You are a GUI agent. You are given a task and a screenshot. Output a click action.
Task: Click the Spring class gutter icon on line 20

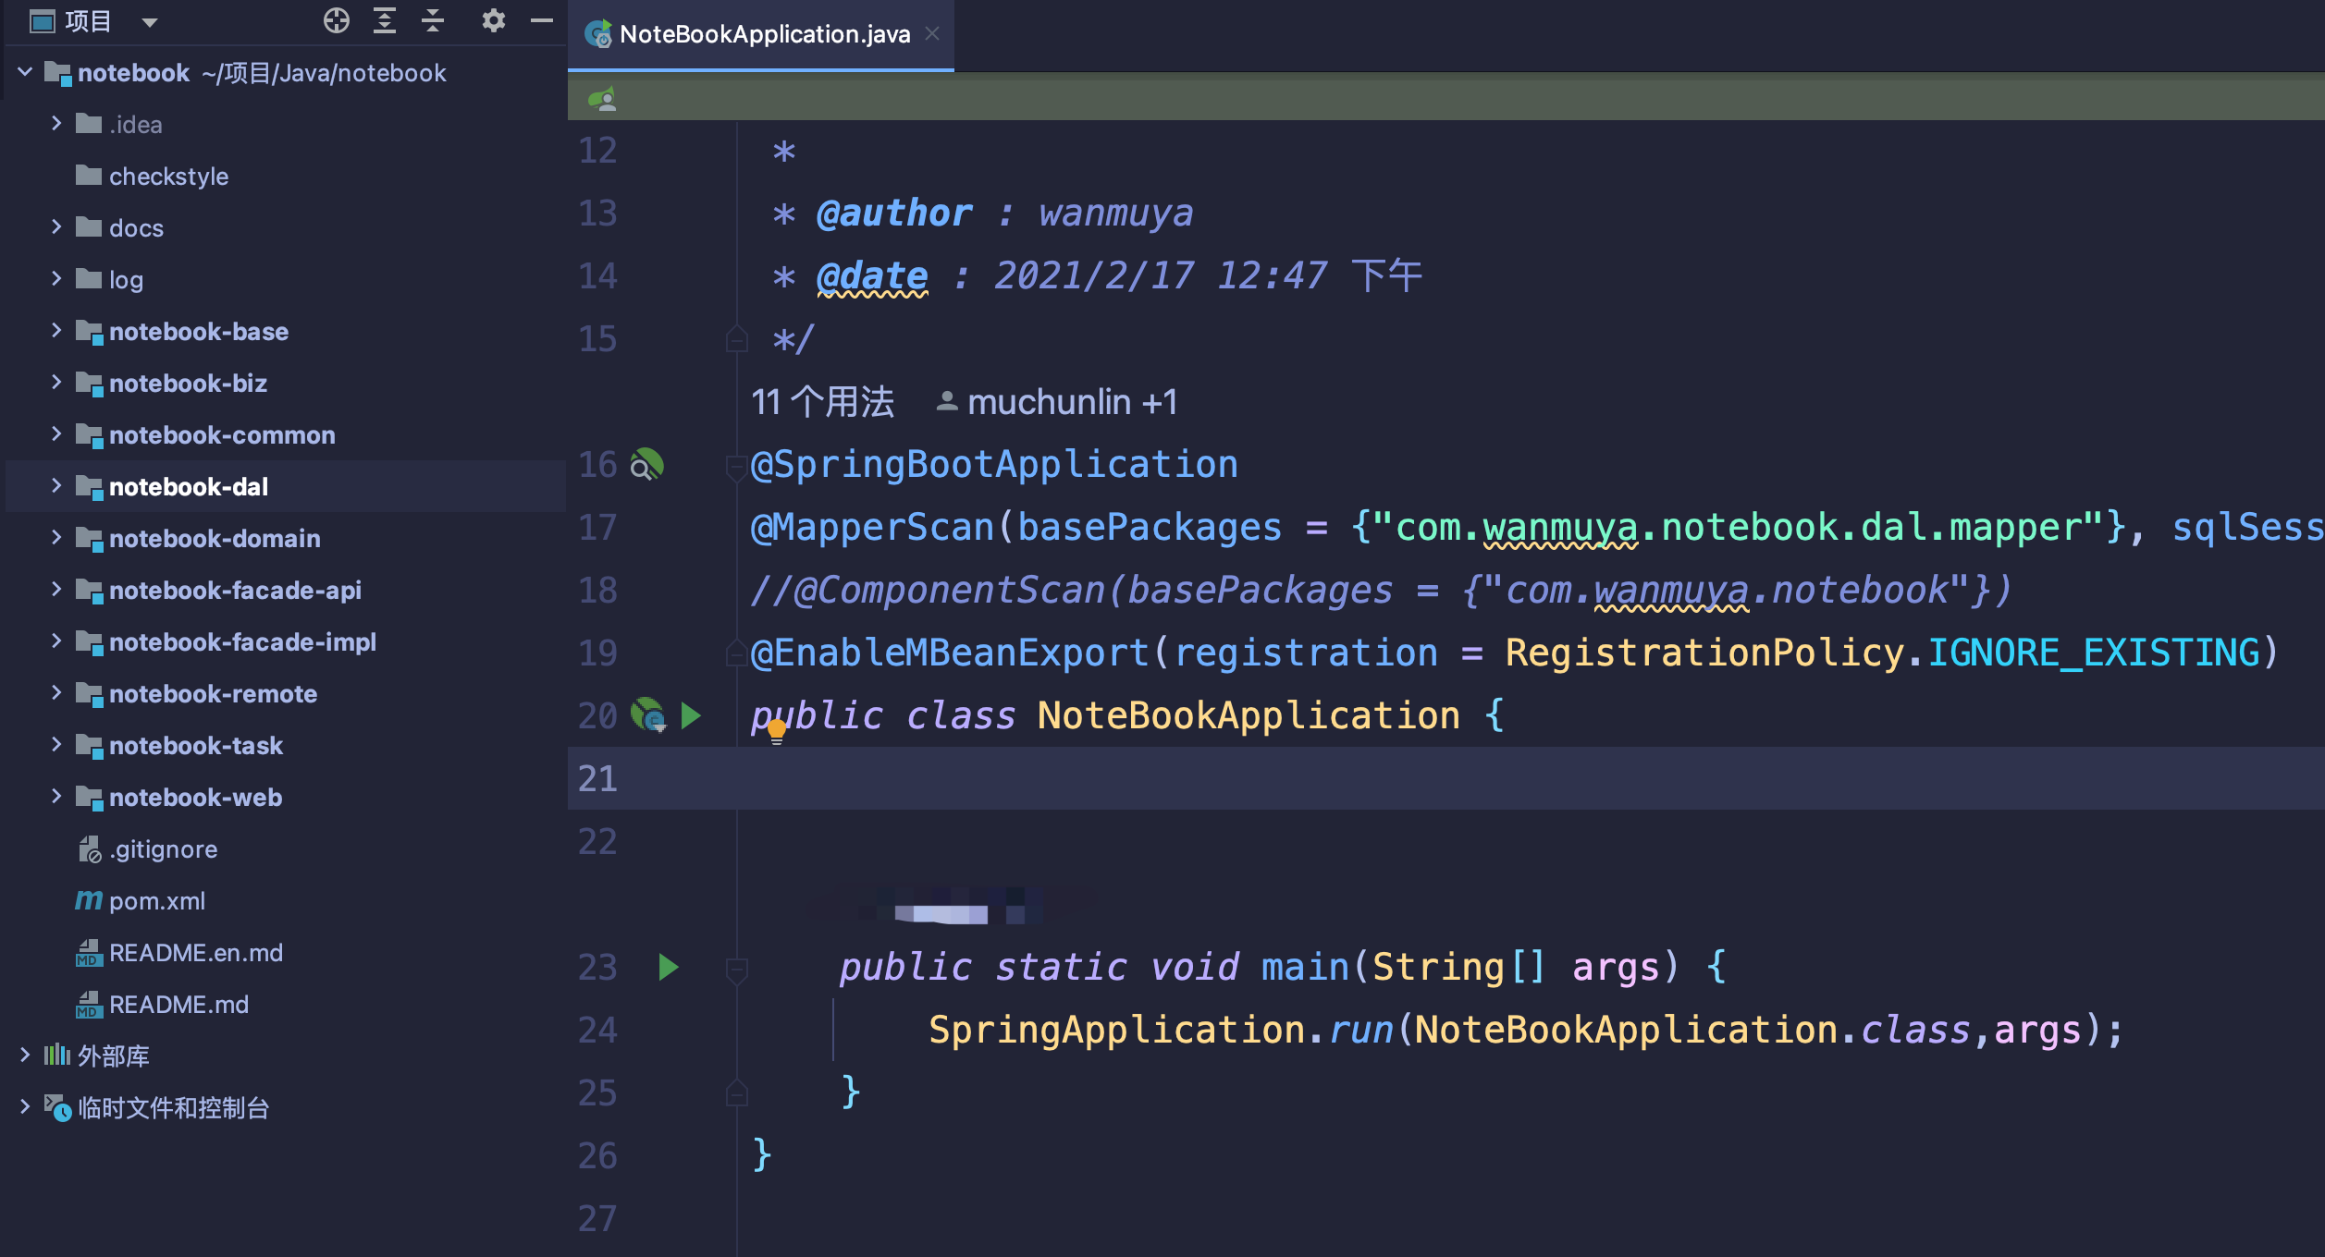647,715
